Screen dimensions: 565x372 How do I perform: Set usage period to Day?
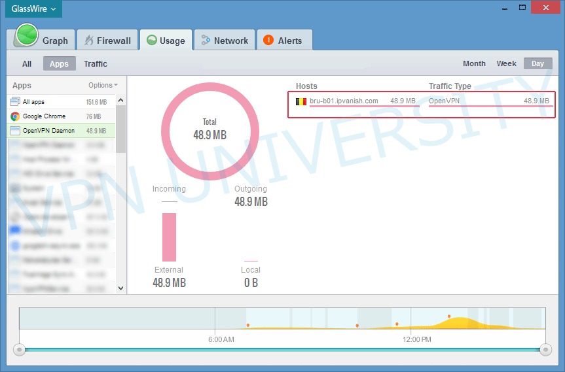[538, 63]
